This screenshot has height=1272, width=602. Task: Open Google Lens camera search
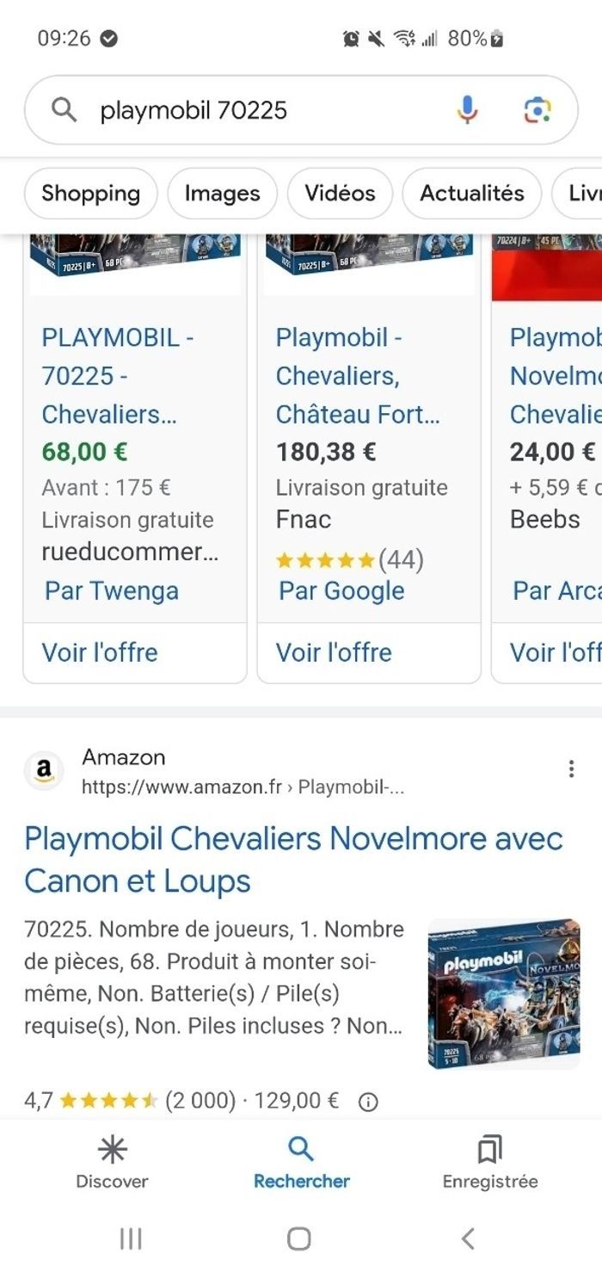click(539, 110)
